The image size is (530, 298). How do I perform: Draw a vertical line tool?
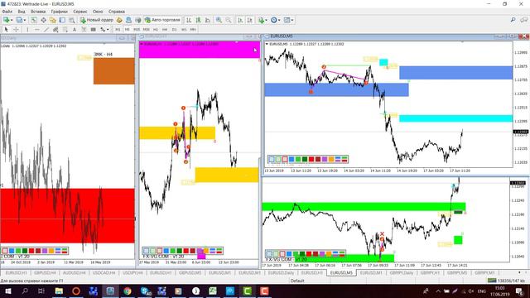coord(27,30)
